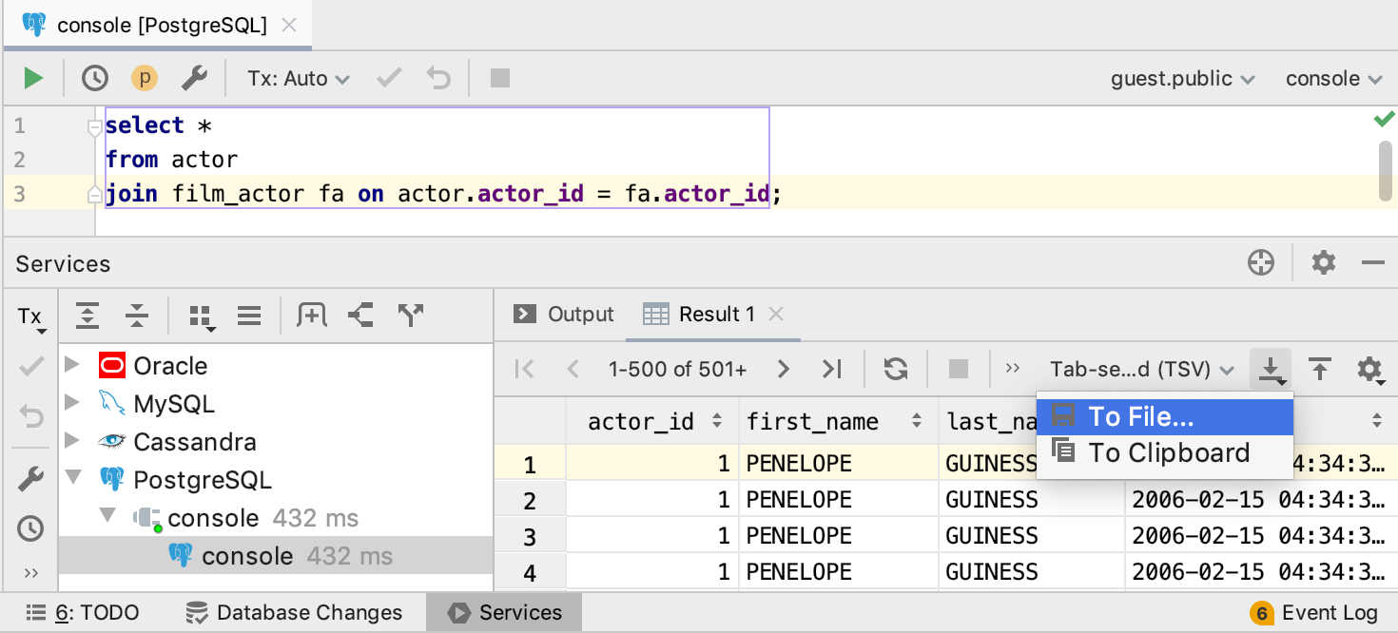Run the query with green Execute button

click(33, 78)
